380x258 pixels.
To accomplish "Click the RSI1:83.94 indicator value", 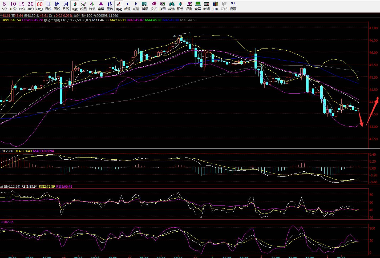I will (x=30, y=186).
